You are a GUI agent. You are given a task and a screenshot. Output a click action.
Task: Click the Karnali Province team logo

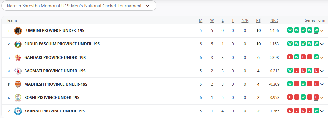pos(18,111)
